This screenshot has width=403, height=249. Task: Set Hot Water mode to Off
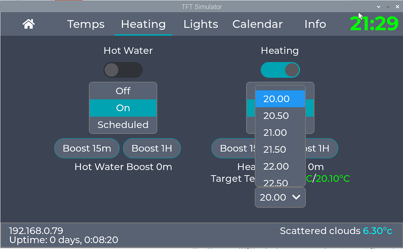click(123, 91)
